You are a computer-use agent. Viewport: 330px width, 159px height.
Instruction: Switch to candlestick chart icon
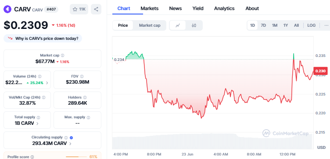(x=194, y=25)
